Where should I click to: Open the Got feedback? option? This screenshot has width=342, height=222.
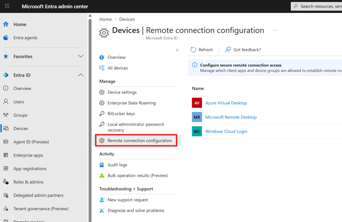243,50
